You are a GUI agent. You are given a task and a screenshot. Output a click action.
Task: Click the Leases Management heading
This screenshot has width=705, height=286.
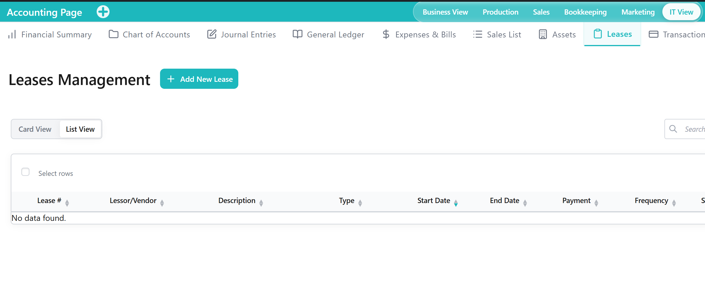coord(79,80)
